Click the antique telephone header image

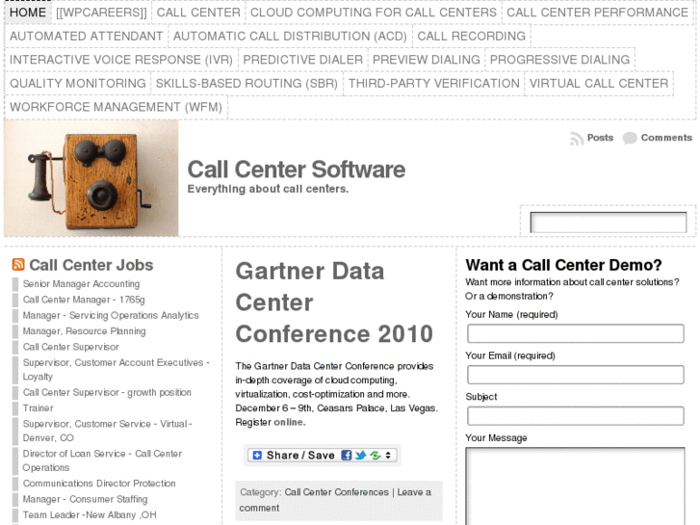[91, 178]
